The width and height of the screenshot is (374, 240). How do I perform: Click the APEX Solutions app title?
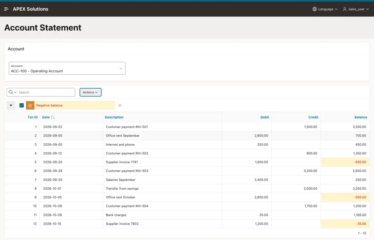(31, 9)
